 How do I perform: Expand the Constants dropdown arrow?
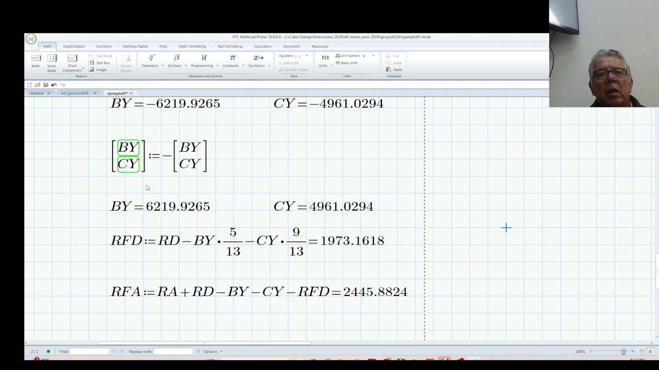[244, 66]
